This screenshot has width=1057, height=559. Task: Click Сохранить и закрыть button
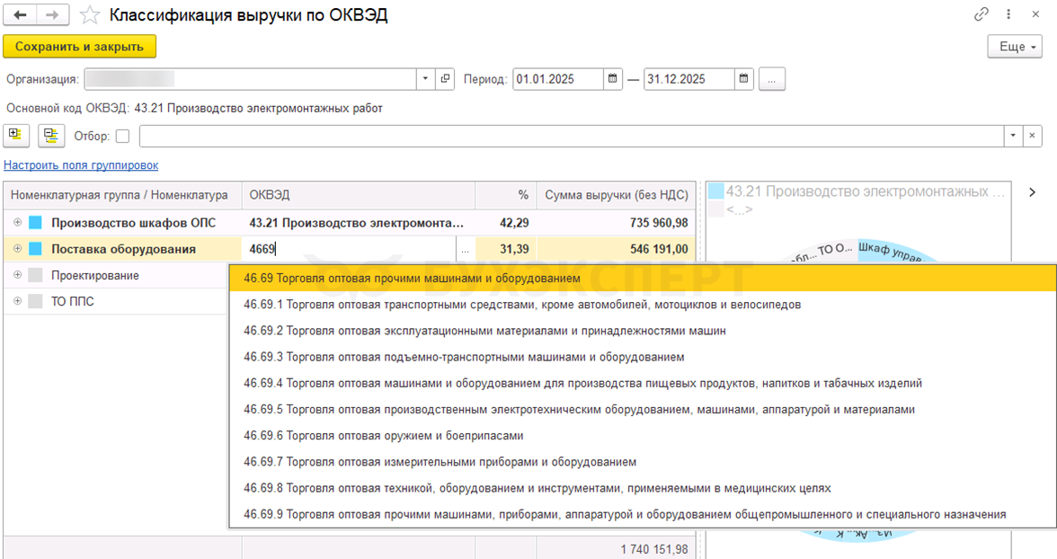click(79, 46)
